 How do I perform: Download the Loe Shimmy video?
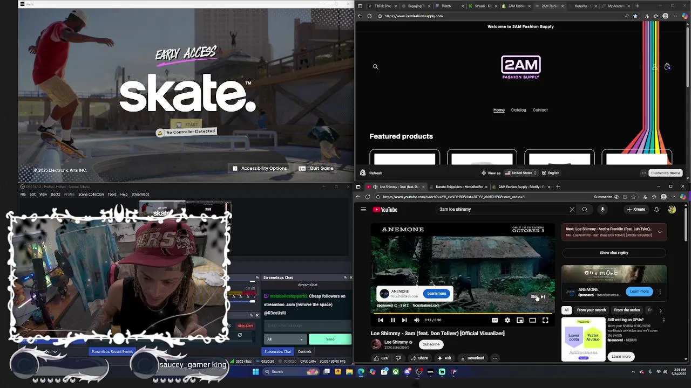pos(472,358)
